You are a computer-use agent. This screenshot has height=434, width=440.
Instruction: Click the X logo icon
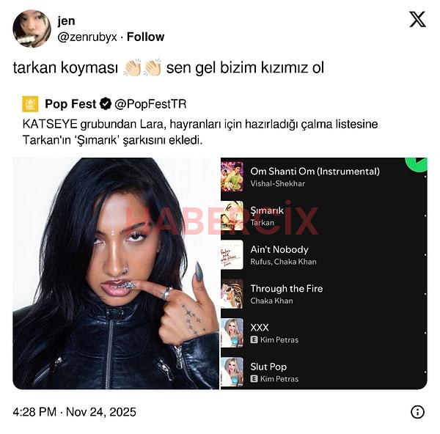(417, 19)
